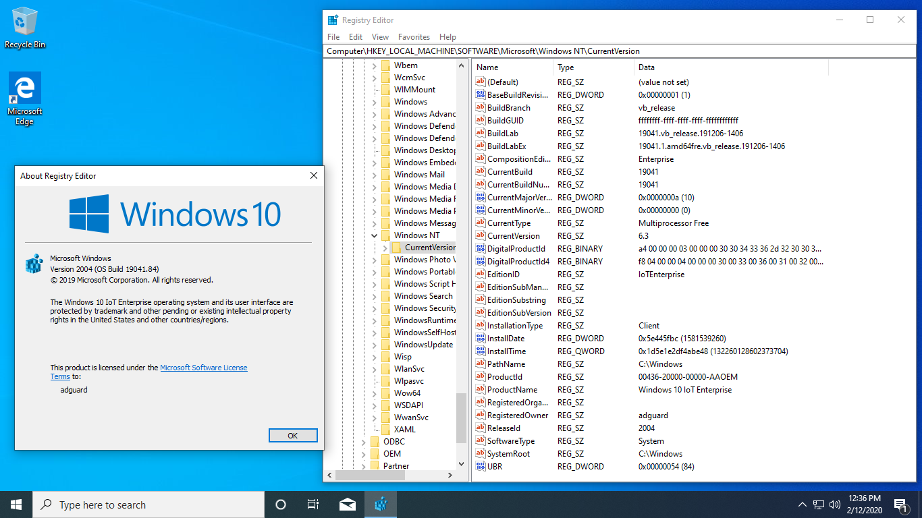
Task: Select the Partner key in tree
Action: 396,466
